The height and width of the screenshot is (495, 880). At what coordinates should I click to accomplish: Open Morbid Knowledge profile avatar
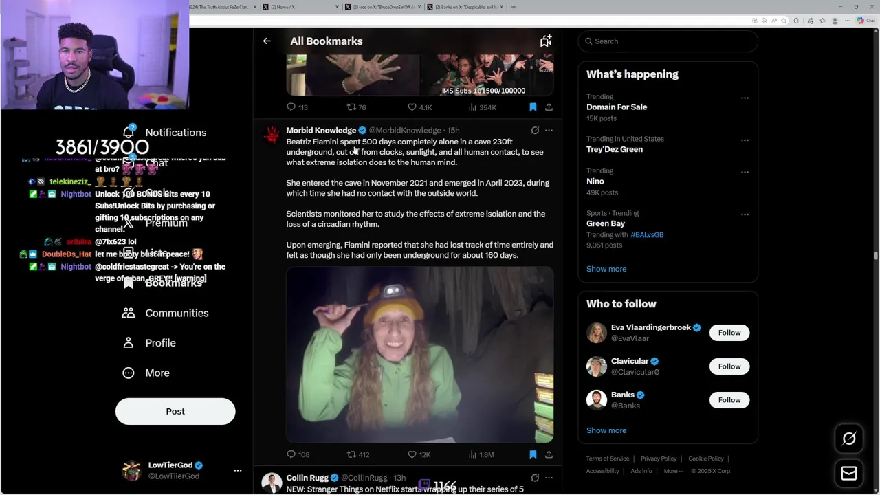click(272, 135)
